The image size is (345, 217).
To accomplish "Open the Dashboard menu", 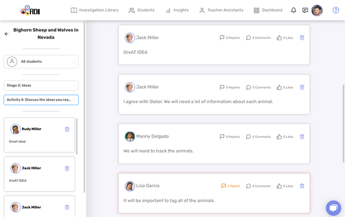I will (268, 10).
